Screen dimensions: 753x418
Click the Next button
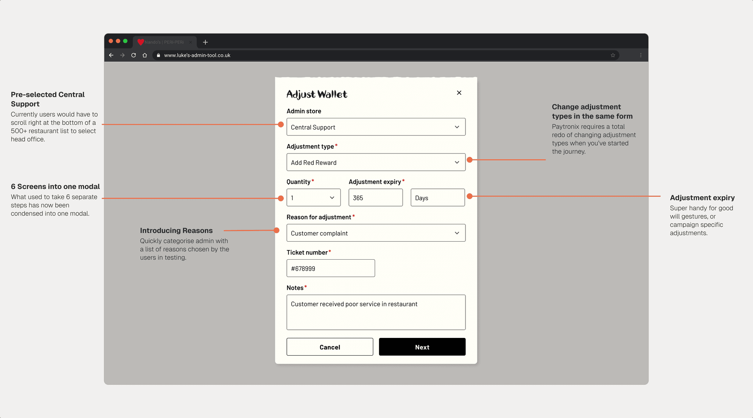(422, 347)
